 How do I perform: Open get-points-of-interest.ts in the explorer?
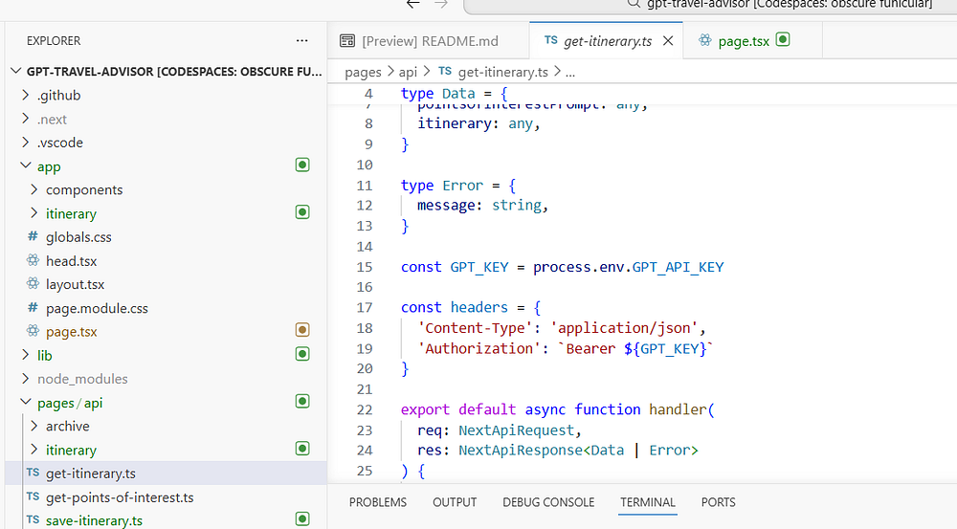120,497
